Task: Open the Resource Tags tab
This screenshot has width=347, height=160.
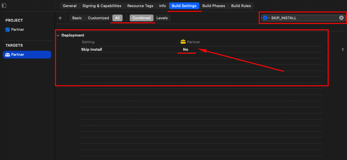Action: (x=140, y=6)
